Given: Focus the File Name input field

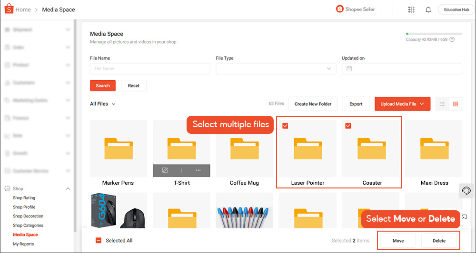Looking at the screenshot, I should tap(150, 69).
